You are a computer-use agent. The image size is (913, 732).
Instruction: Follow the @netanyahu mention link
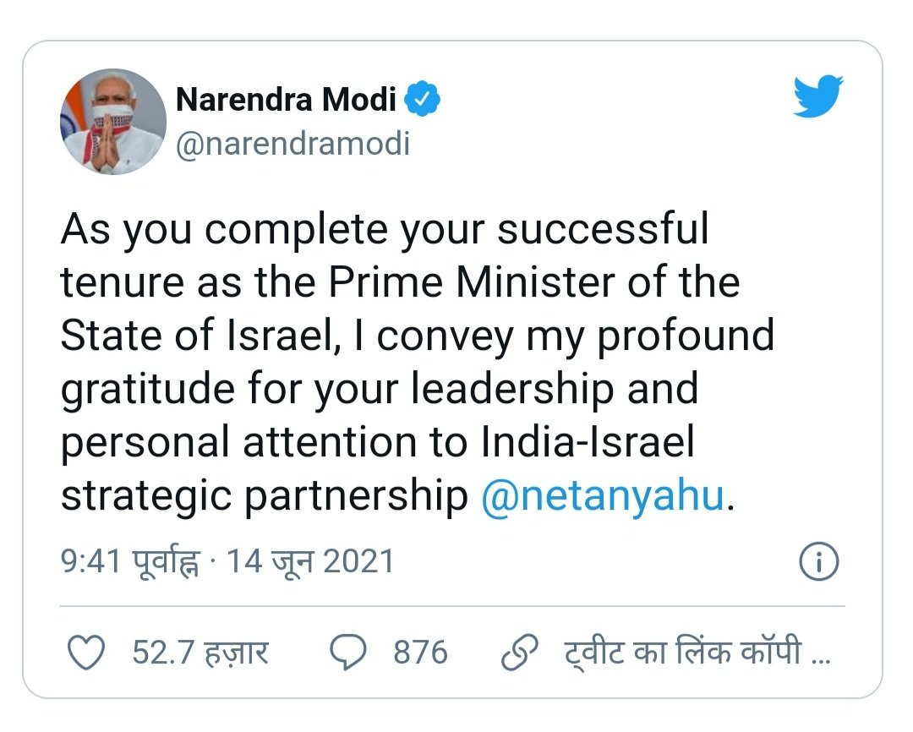point(603,496)
